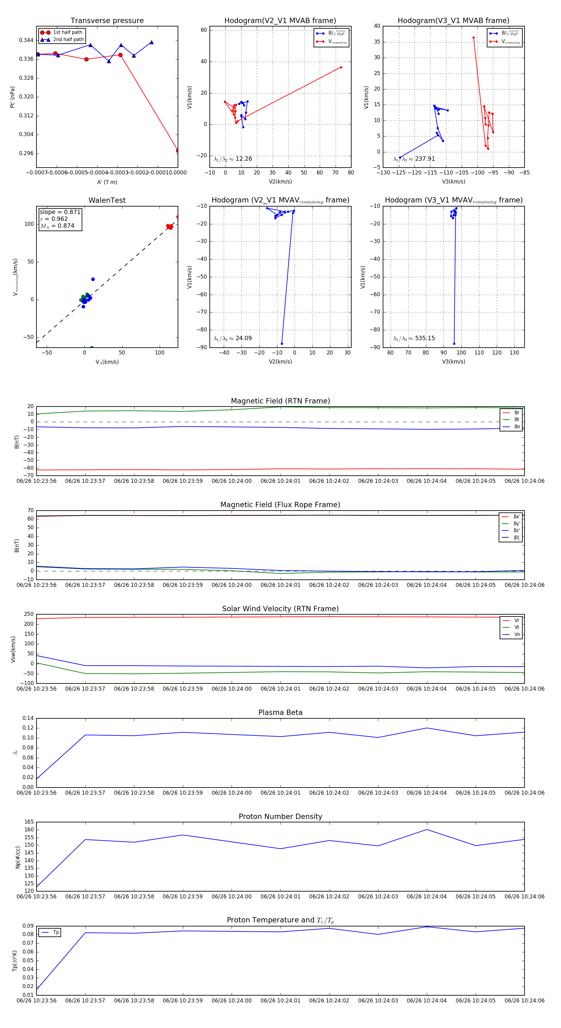
Task: Click the "Pt' (nPa)" y-axis label
Action: pos(12,97)
